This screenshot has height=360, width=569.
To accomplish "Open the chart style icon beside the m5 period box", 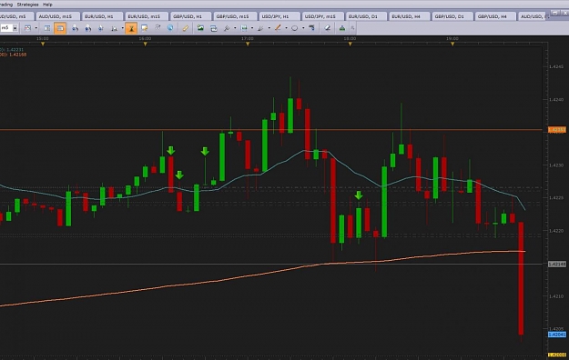I will (x=27, y=28).
